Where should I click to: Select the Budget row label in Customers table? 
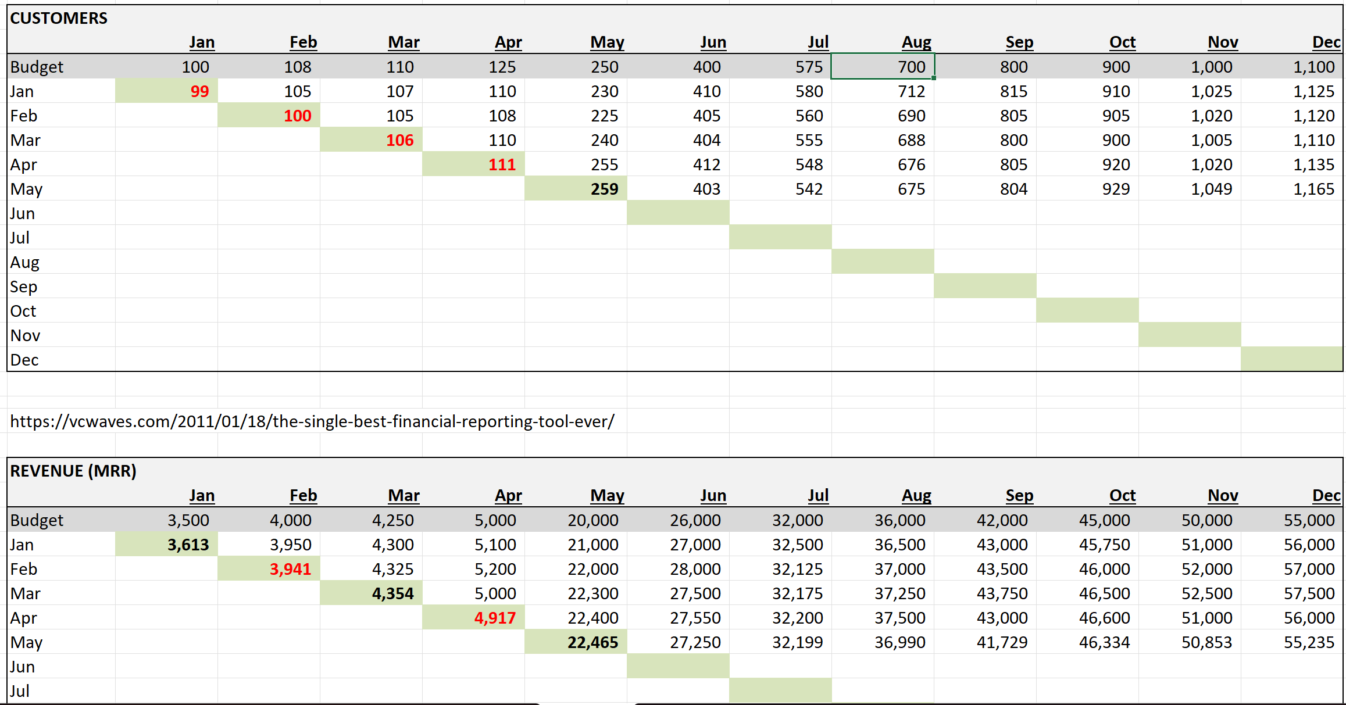[x=37, y=67]
